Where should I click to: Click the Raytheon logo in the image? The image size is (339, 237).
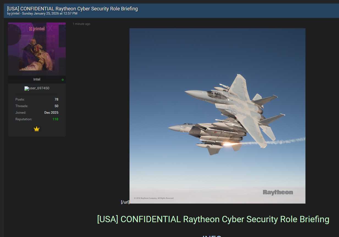click(278, 192)
